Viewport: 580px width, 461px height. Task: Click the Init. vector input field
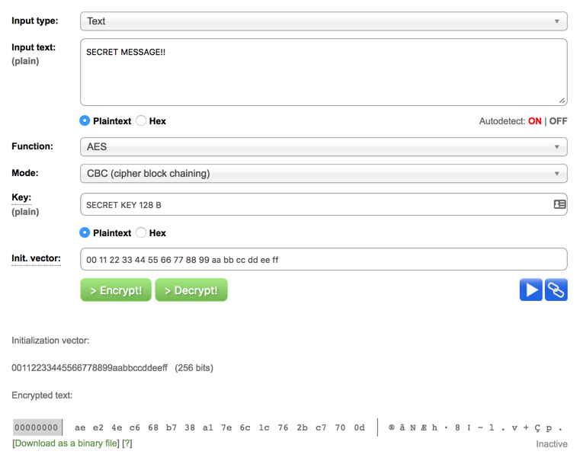(323, 259)
